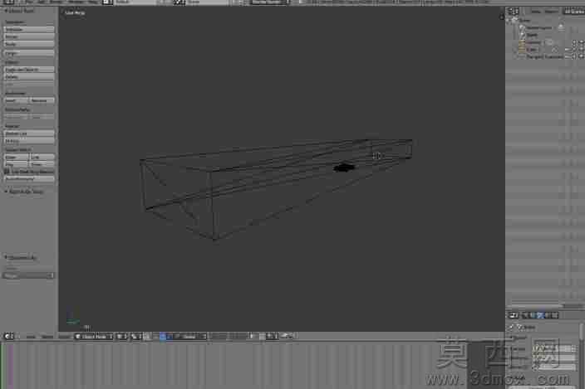Open the outliner Search menu
This screenshot has height=389, width=585.
click(551, 12)
